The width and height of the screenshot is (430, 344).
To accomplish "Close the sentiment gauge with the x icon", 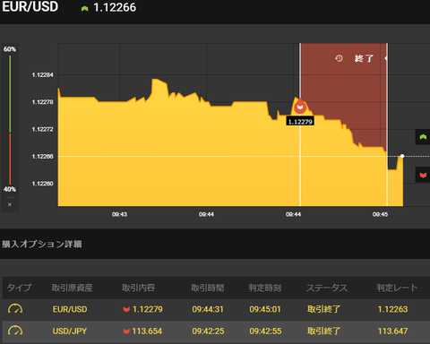I will pyautogui.click(x=10, y=204).
